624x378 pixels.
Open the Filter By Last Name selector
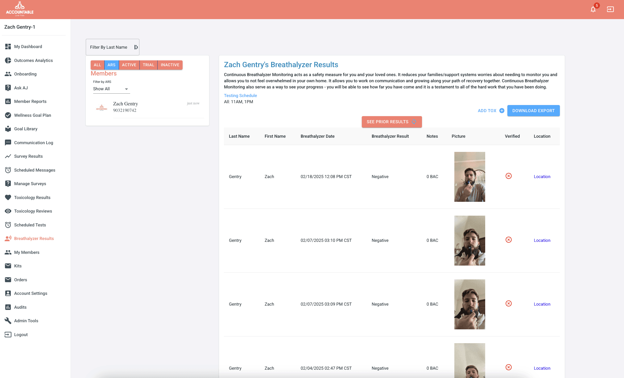click(112, 47)
